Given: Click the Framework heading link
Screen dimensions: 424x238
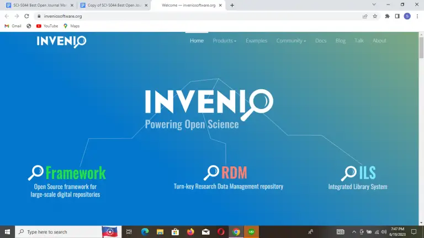Looking at the screenshot, I should (x=75, y=173).
